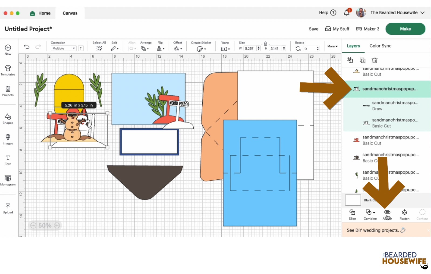Switch to the Layers tab

pos(353,46)
